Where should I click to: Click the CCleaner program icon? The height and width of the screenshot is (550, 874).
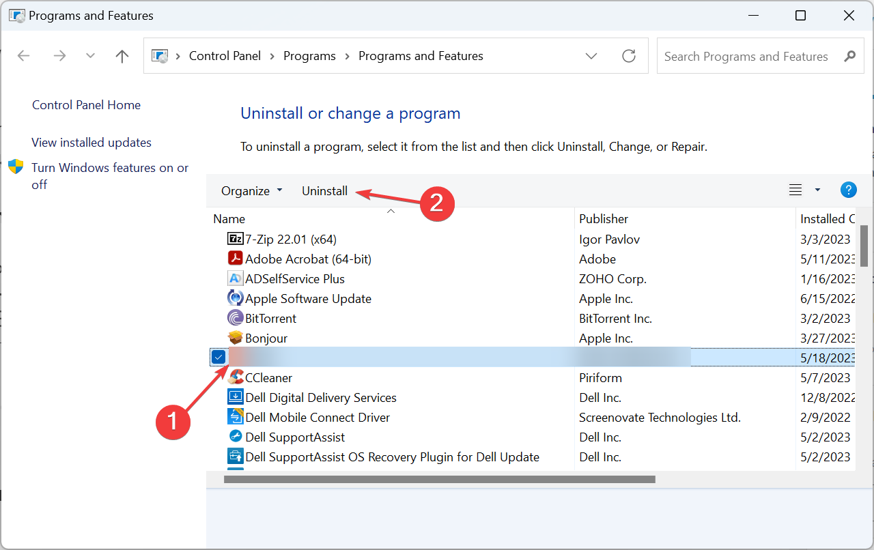[236, 377]
